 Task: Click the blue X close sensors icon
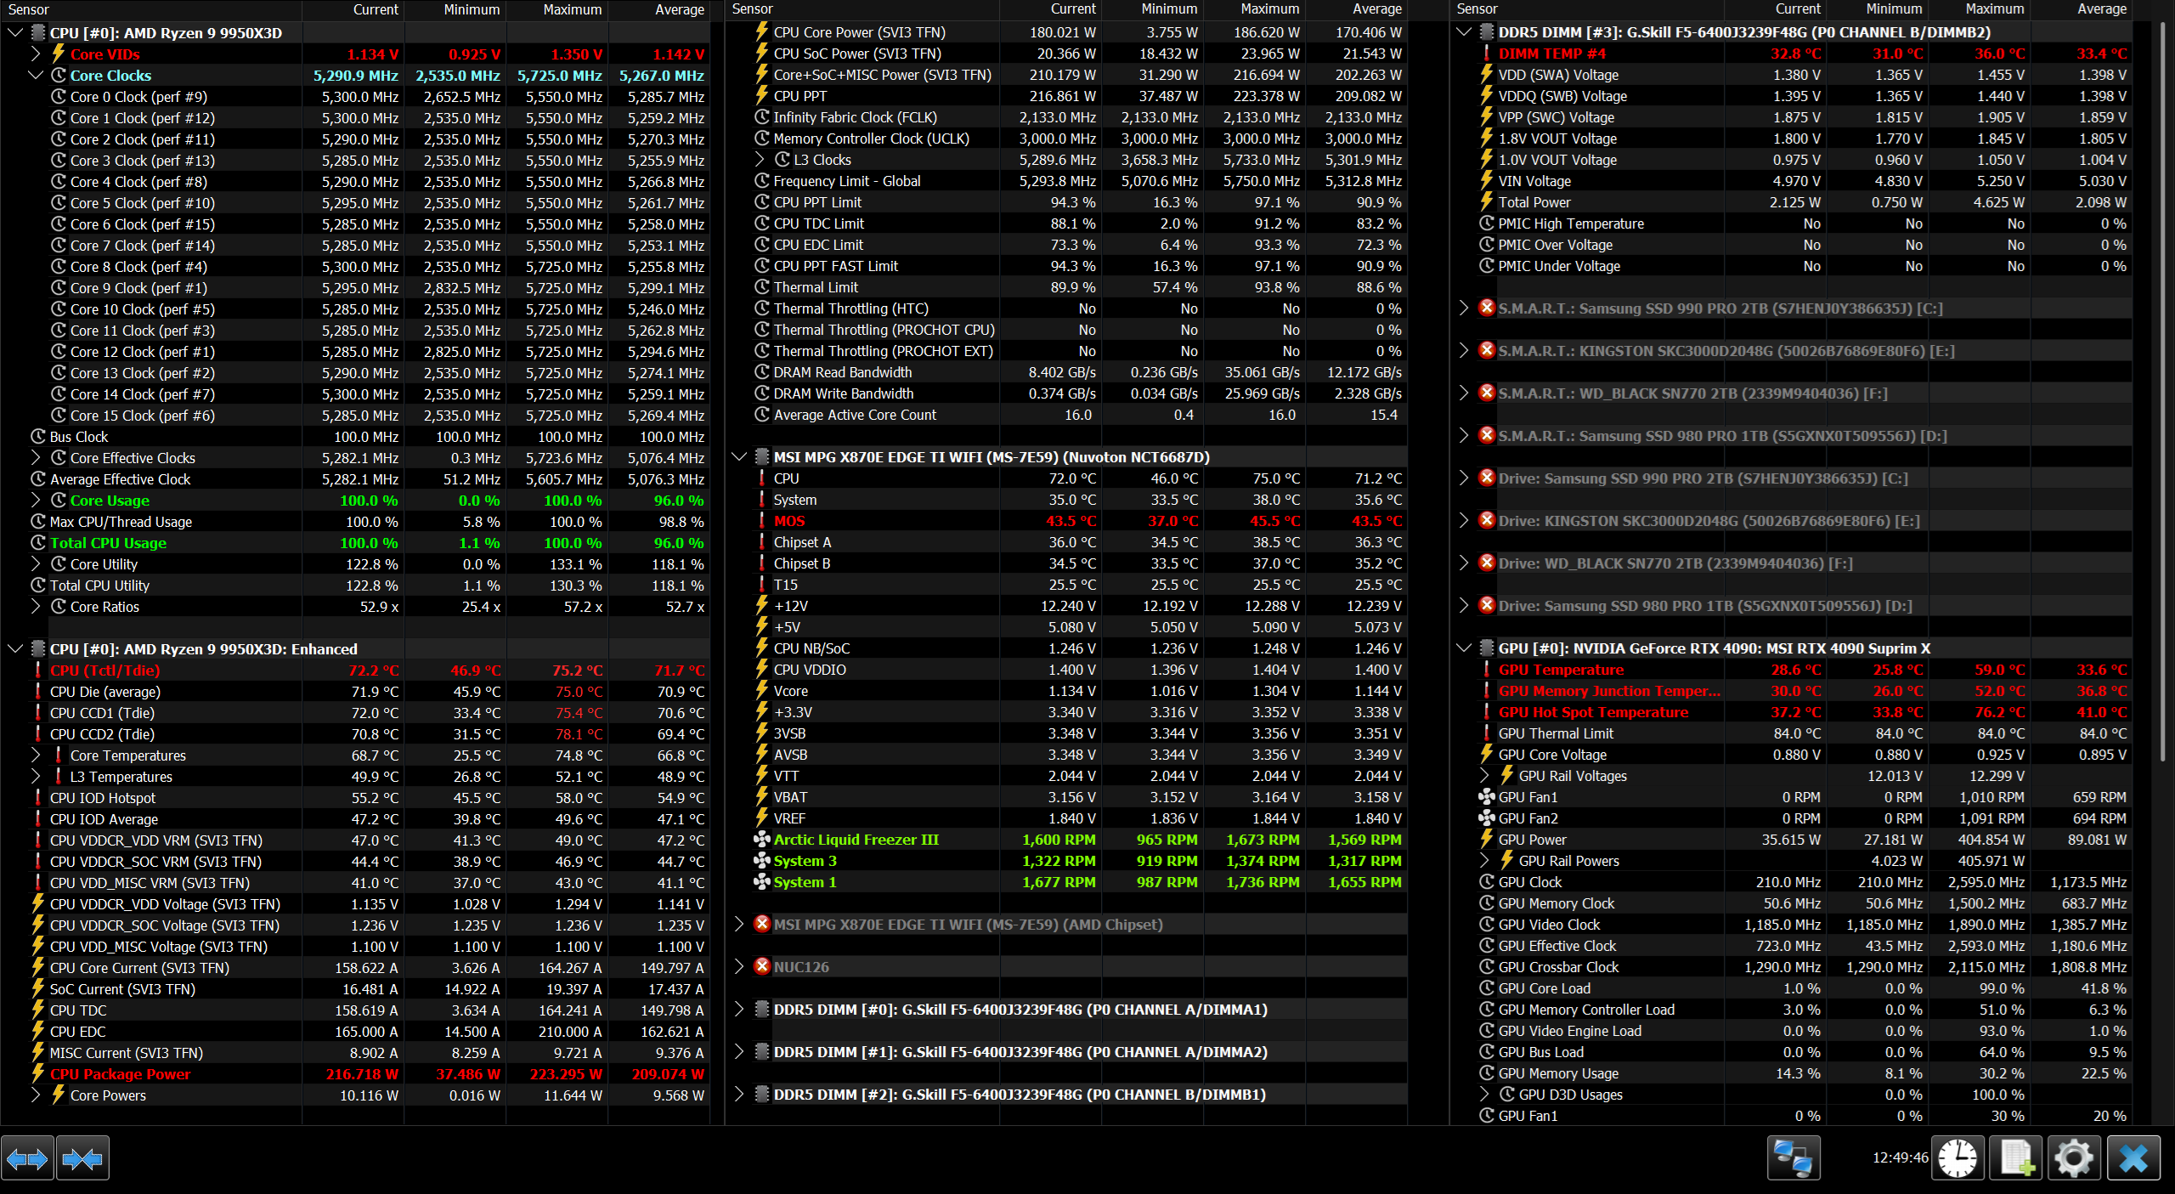coord(2133,1158)
